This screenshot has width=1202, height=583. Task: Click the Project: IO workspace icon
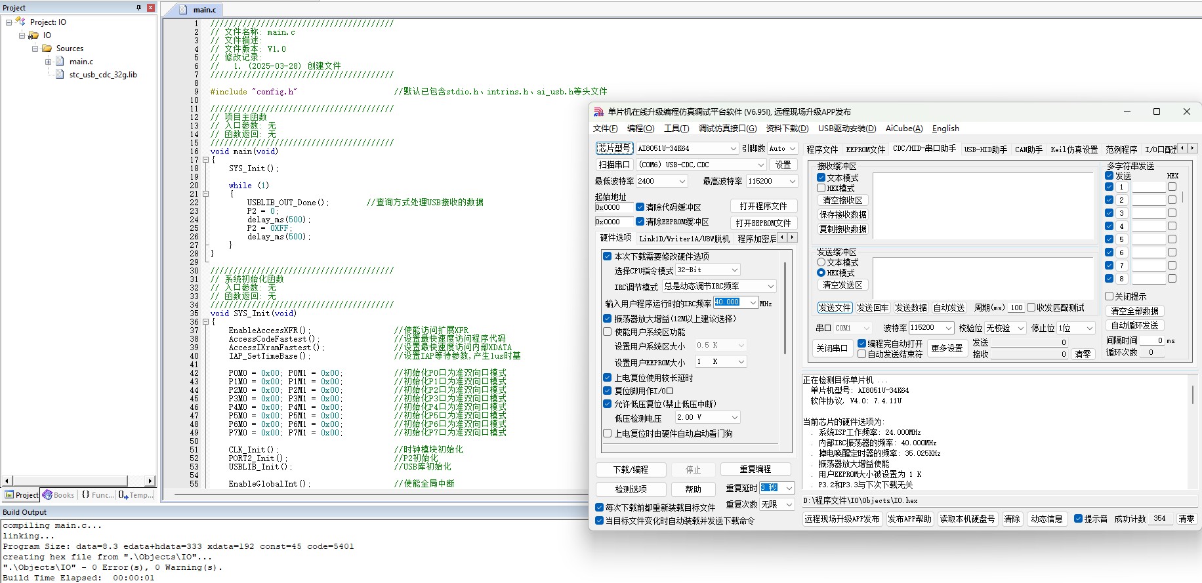coord(20,22)
